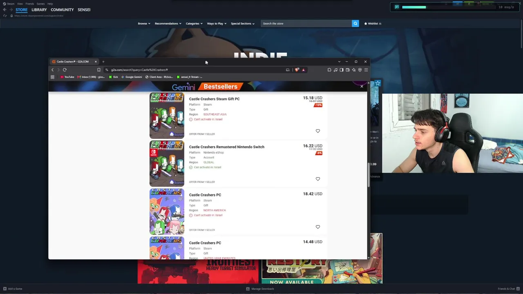Screen dimensions: 523x294
Task: Expand the Ways to Play dropdown
Action: 217,23
